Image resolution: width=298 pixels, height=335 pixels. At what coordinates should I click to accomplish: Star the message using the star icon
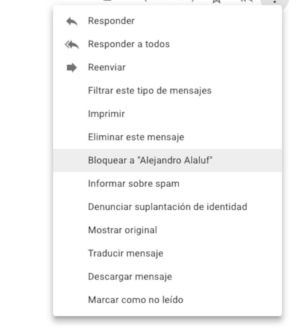click(217, 1)
